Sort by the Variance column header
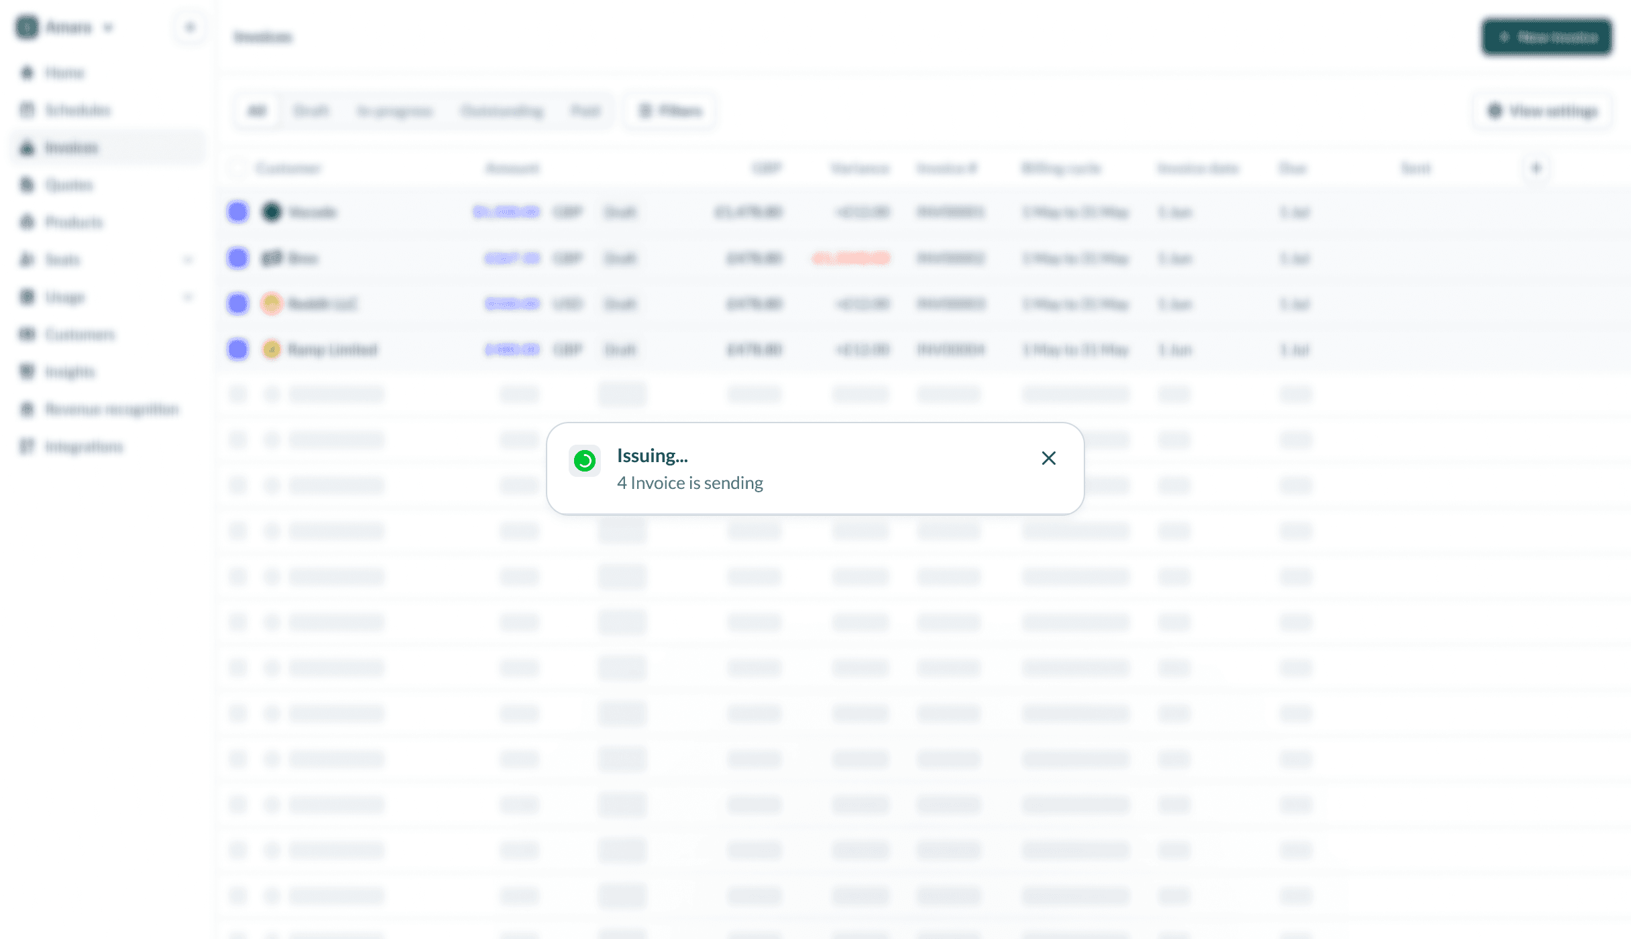This screenshot has height=939, width=1631. pos(860,168)
